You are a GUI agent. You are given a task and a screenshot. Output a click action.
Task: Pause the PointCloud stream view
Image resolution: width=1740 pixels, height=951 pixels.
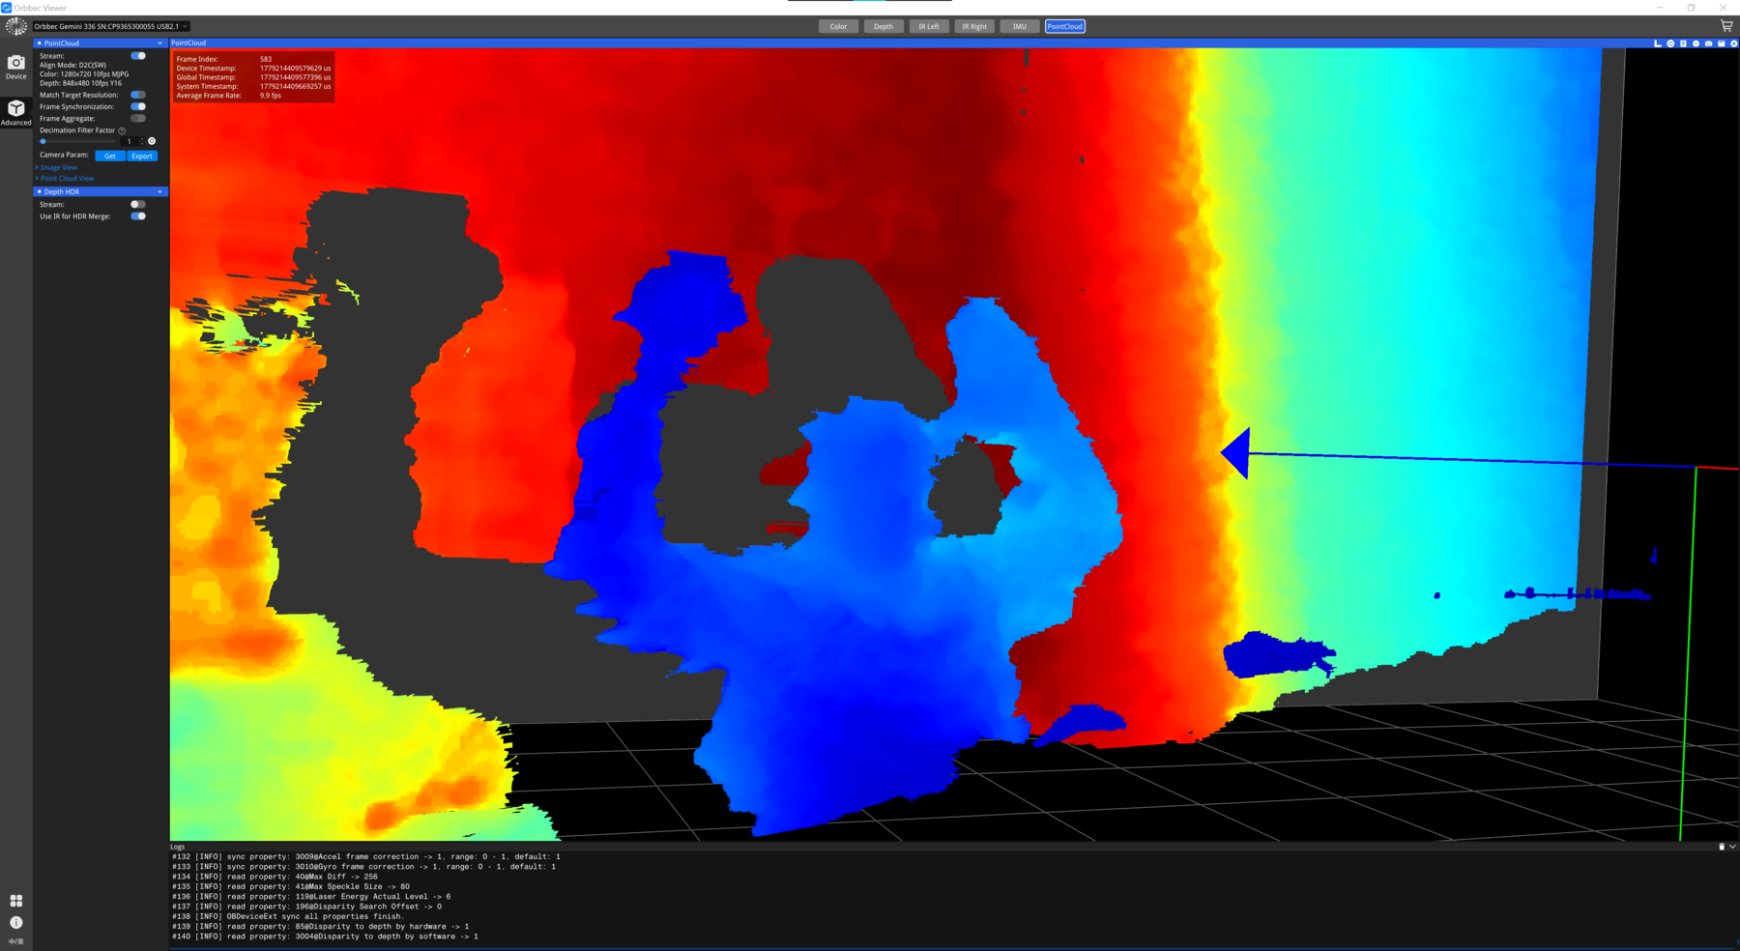click(x=1696, y=43)
